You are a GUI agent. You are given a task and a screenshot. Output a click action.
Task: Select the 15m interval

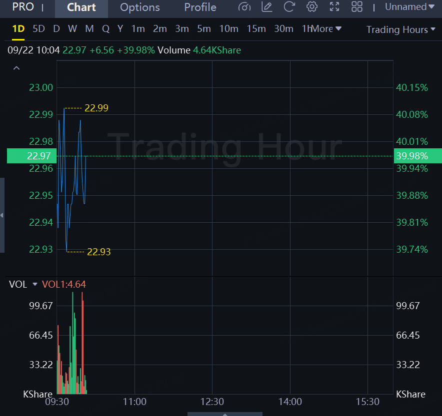tap(256, 28)
